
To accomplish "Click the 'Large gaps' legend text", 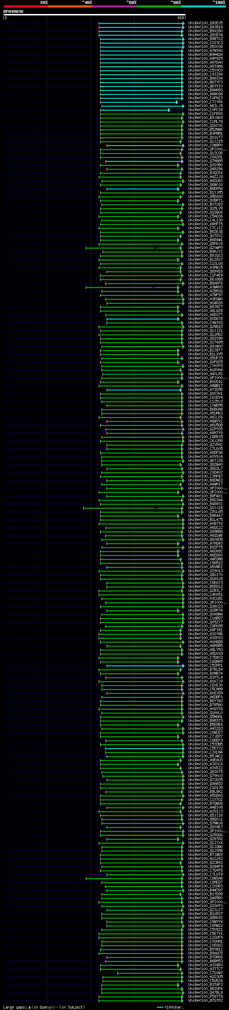I will coord(15,1007).
